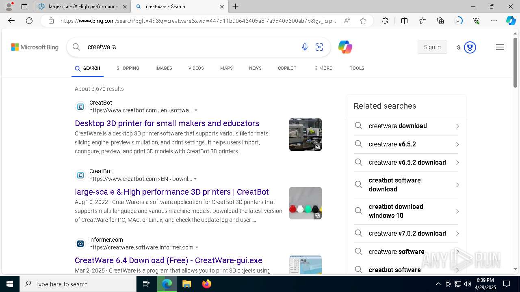Click the Windows taskbar search box
The width and height of the screenshot is (520, 292).
[78, 284]
